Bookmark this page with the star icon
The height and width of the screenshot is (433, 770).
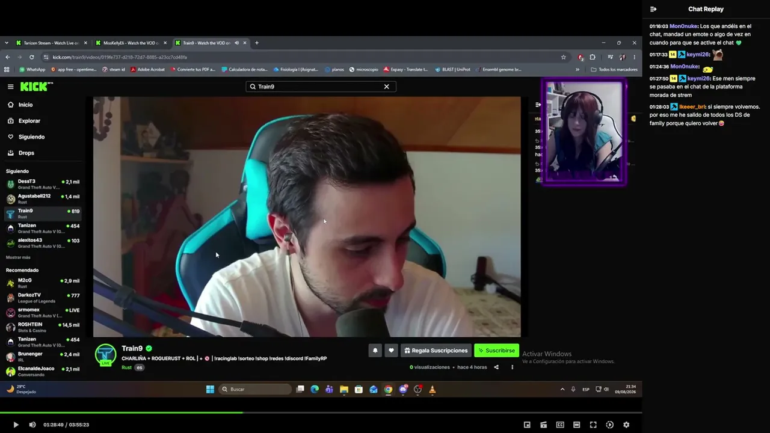coord(564,57)
